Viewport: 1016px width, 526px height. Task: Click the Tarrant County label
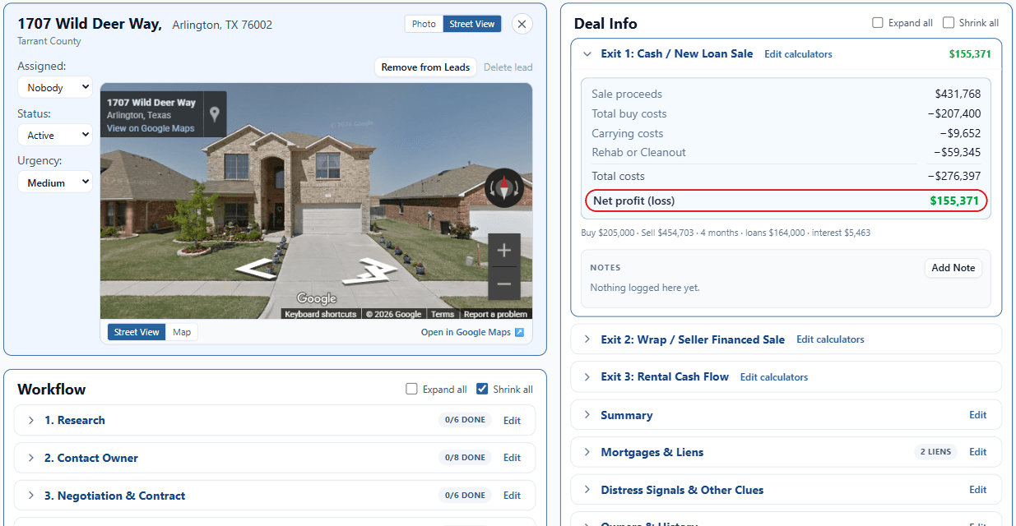pyautogui.click(x=49, y=41)
